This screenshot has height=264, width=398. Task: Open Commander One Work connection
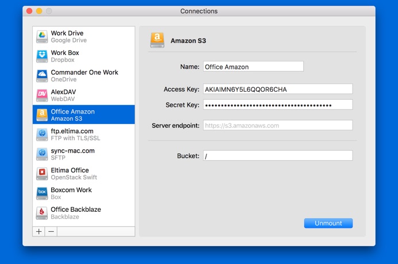[85, 72]
